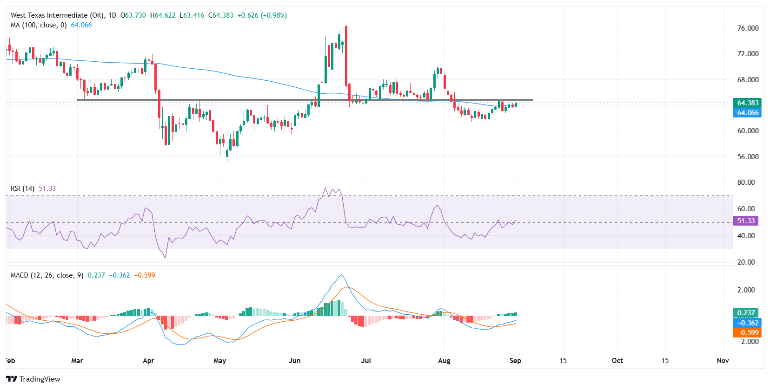This screenshot has height=389, width=770.
Task: Click the Apr label on time axis
Action: tap(148, 361)
